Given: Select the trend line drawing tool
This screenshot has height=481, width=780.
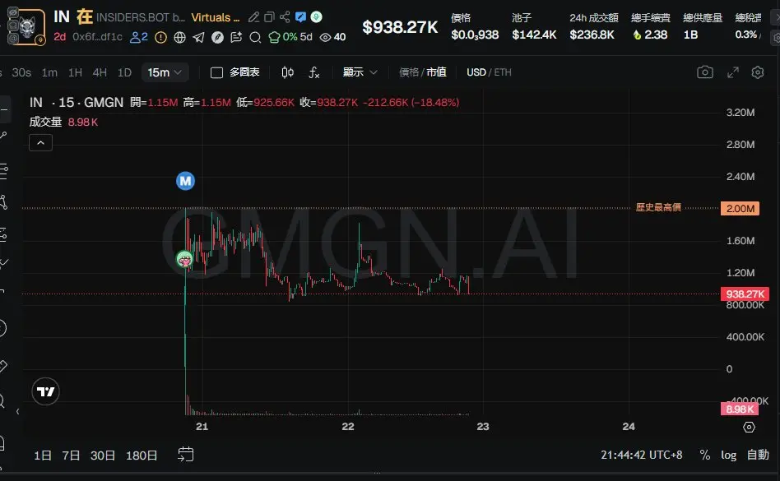Looking at the screenshot, I should tap(3, 135).
